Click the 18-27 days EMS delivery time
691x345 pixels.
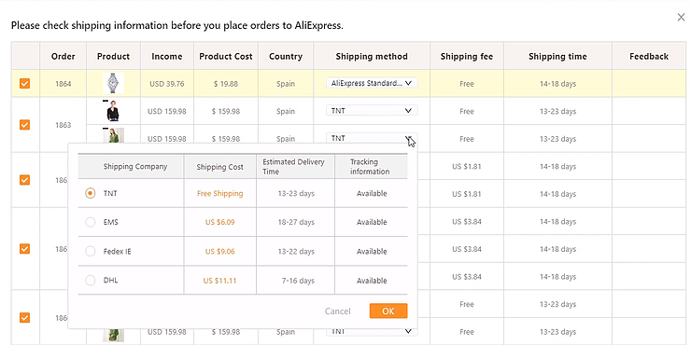(x=296, y=222)
